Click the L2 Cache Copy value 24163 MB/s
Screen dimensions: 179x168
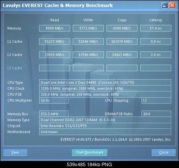tap(122, 55)
